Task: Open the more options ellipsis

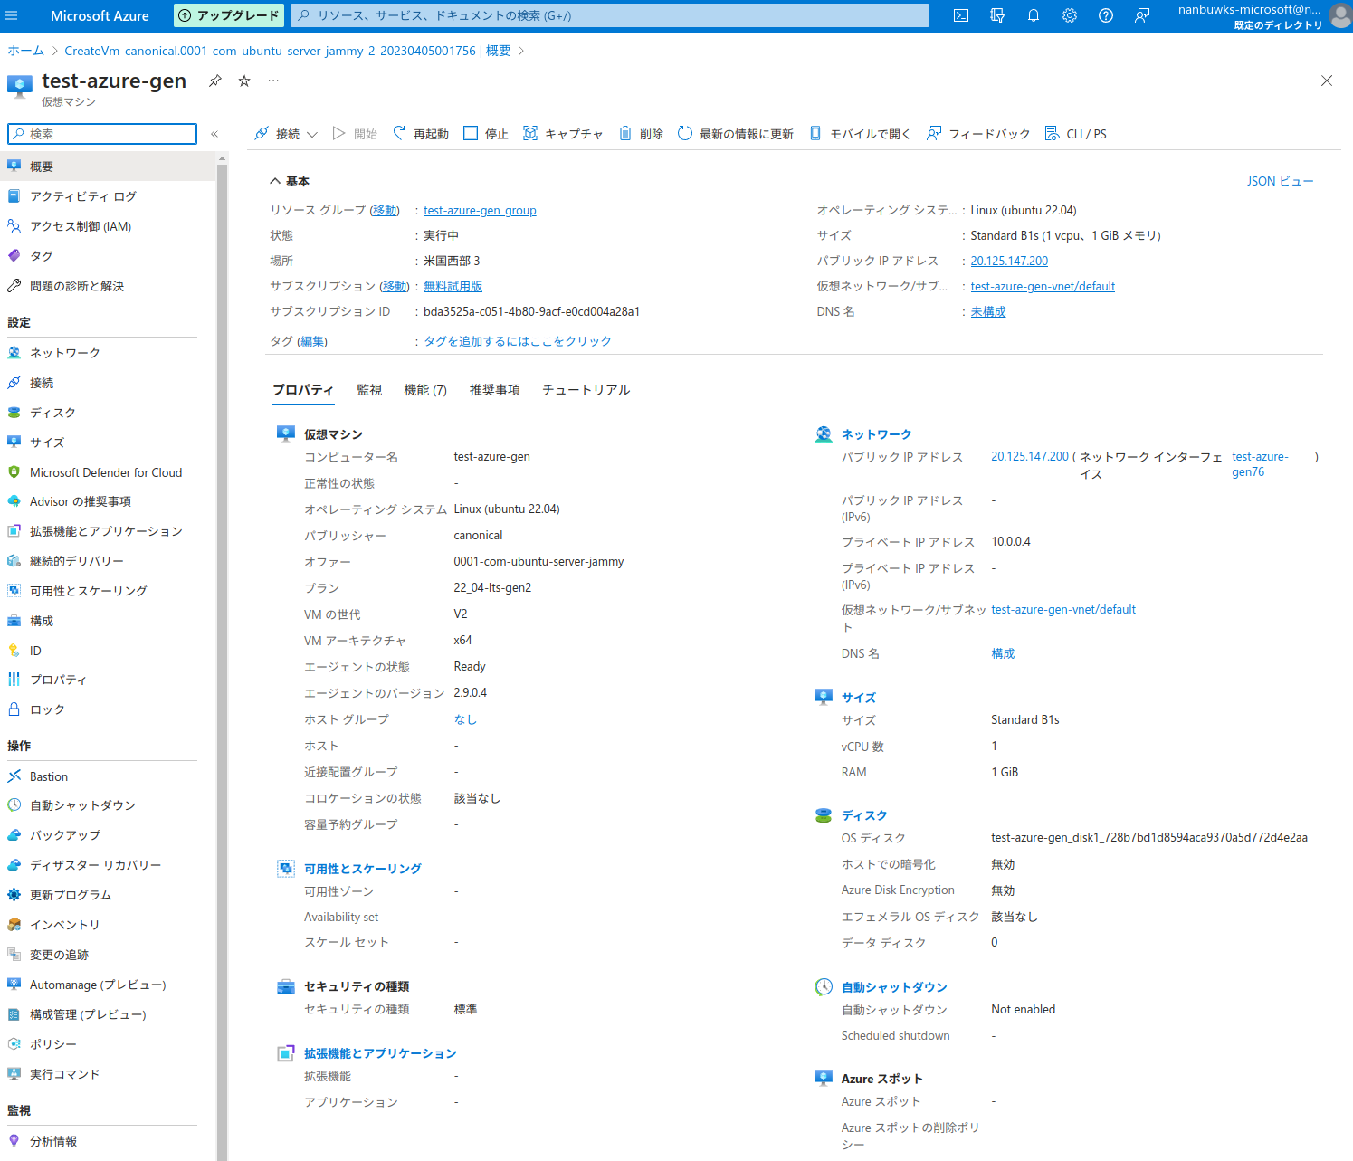Action: tap(273, 81)
